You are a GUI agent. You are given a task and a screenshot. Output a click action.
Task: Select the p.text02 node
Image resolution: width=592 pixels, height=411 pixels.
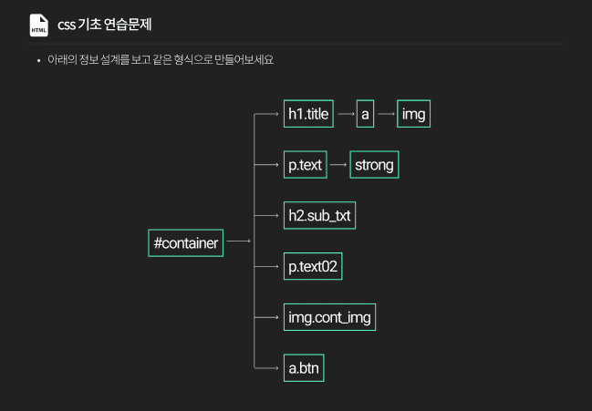click(x=313, y=267)
